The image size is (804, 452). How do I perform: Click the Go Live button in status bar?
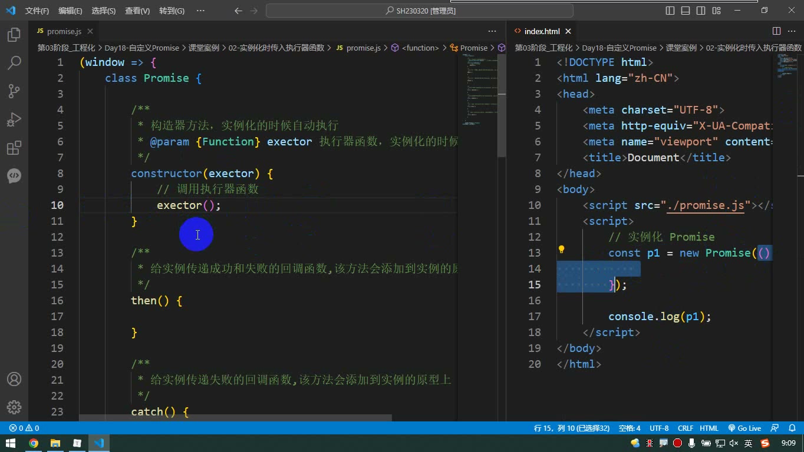[745, 428]
